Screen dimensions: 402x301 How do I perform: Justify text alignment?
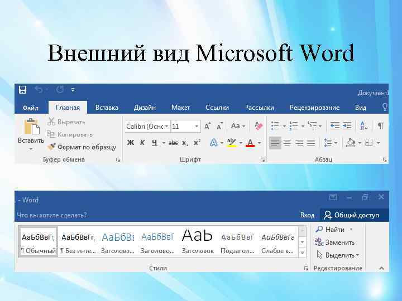pos(311,143)
